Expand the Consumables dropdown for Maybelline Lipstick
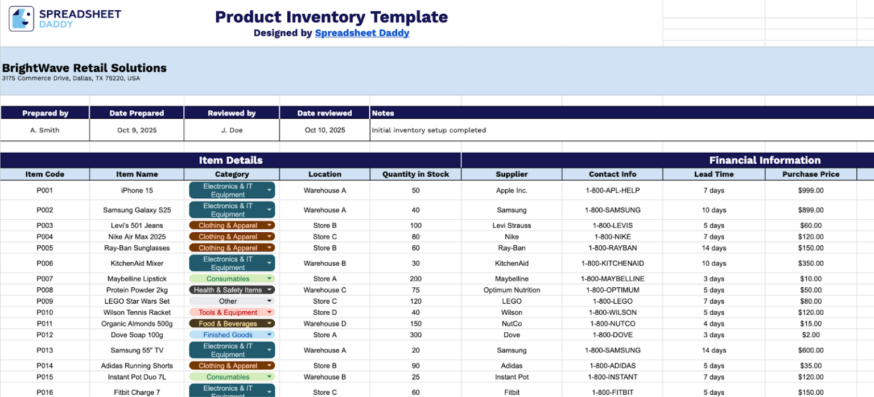The height and width of the screenshot is (397, 874). point(269,278)
